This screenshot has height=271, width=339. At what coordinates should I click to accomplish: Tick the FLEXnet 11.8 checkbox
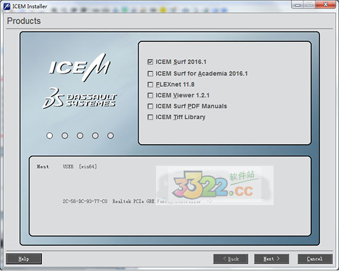(x=150, y=84)
